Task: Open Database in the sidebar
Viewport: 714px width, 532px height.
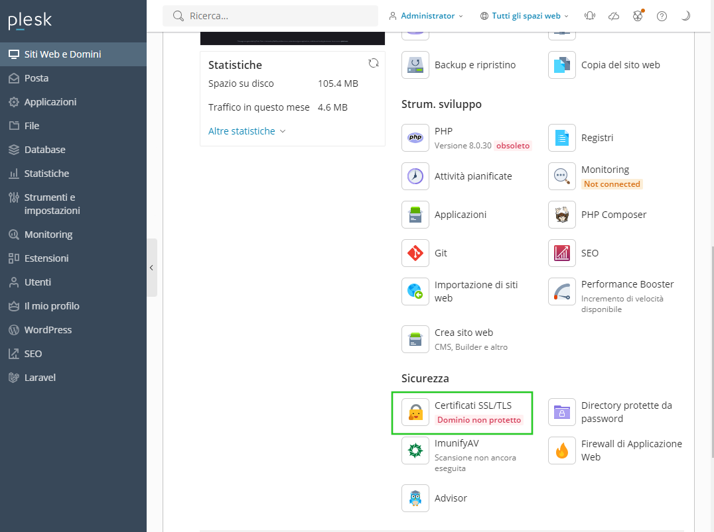Action: (73, 150)
